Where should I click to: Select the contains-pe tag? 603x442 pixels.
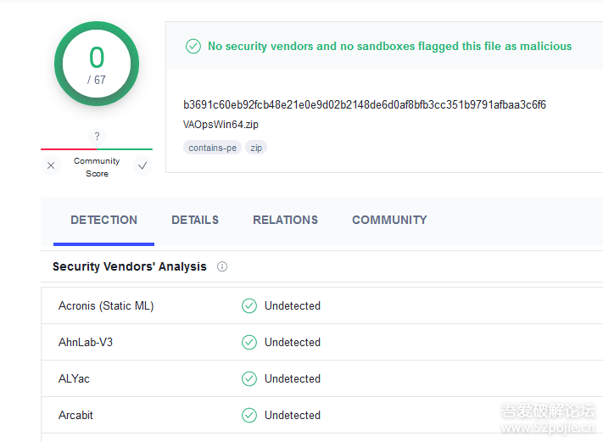coord(212,148)
